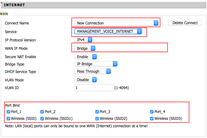Click the INTERNET section header
This screenshot has height=138, width=207.
coord(14,5)
